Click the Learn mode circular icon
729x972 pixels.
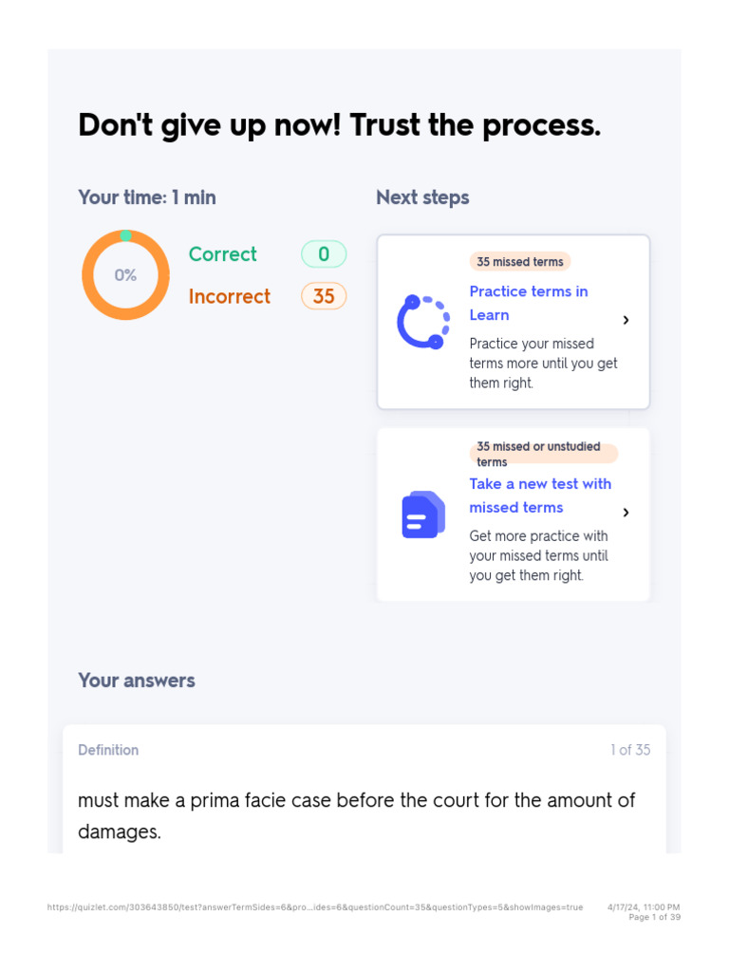(x=423, y=322)
